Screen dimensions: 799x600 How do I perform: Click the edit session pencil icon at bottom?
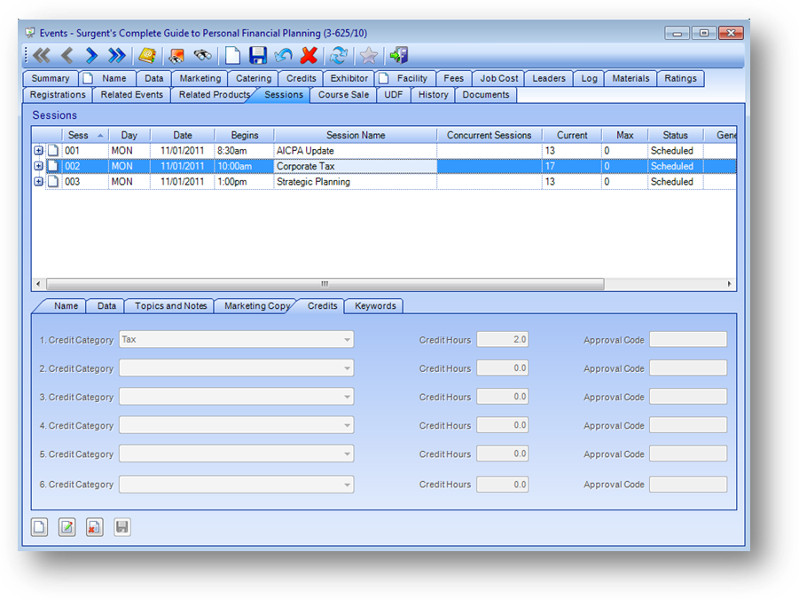point(67,527)
